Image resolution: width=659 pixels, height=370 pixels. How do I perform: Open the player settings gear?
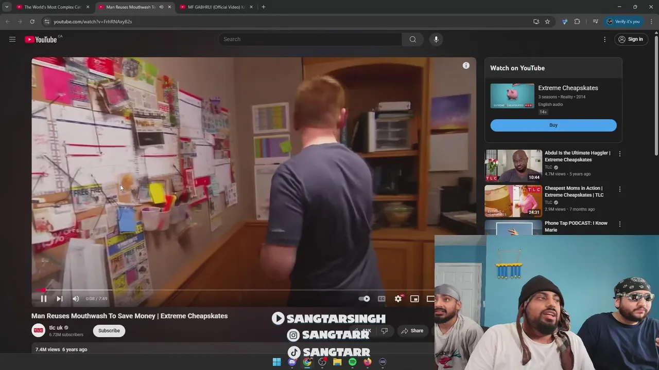pos(398,299)
